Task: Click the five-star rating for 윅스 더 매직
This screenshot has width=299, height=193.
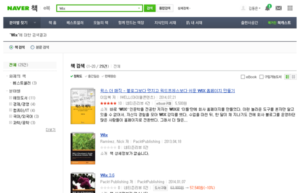Action: 108,103
